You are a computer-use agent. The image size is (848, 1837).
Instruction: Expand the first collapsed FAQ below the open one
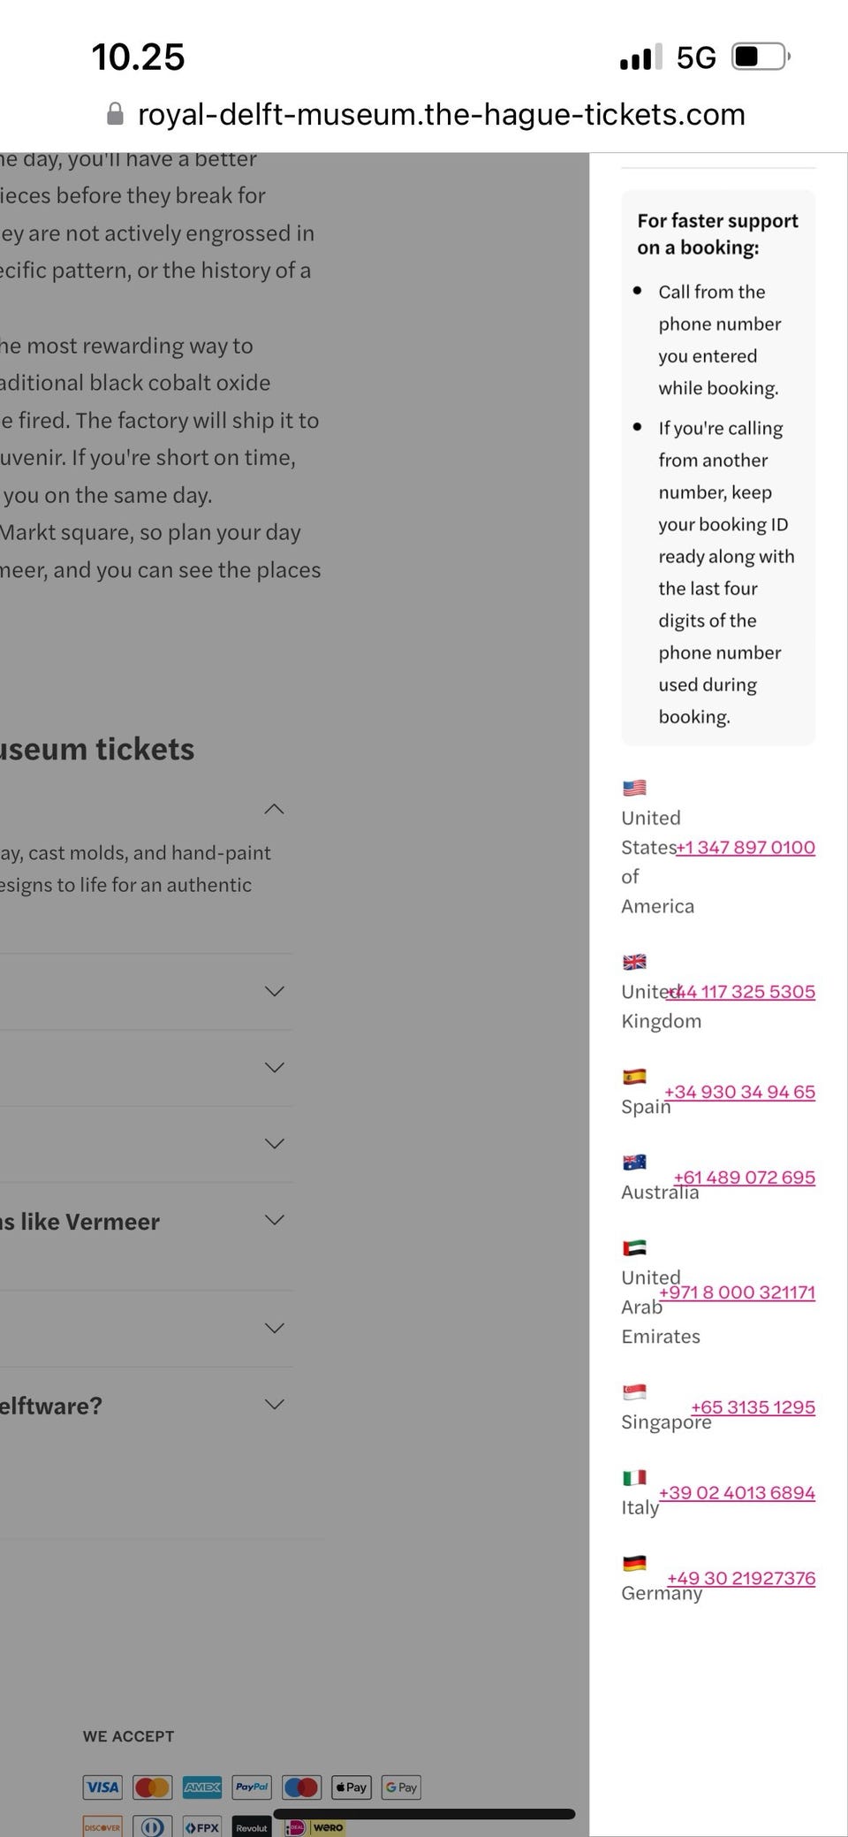(x=275, y=991)
